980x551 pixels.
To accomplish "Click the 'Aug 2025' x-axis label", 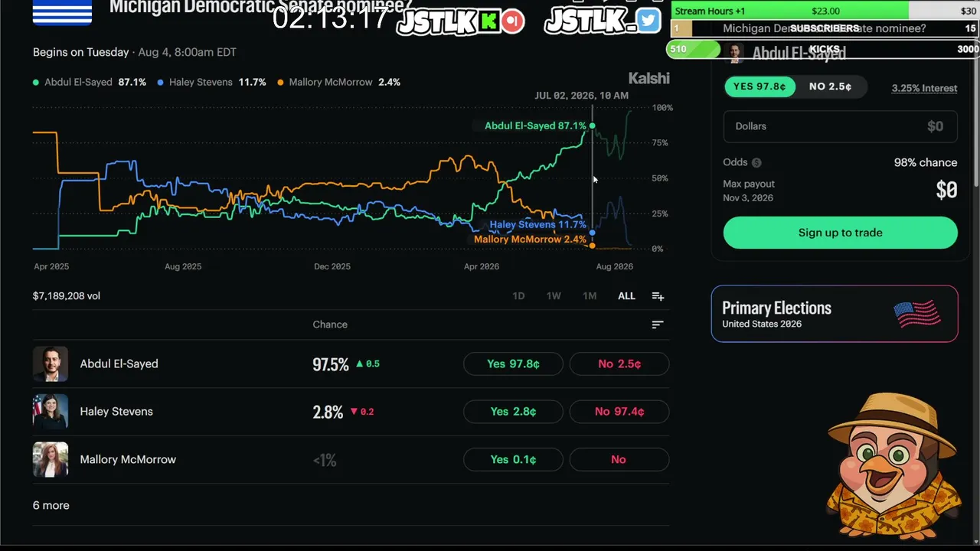I will click(183, 266).
